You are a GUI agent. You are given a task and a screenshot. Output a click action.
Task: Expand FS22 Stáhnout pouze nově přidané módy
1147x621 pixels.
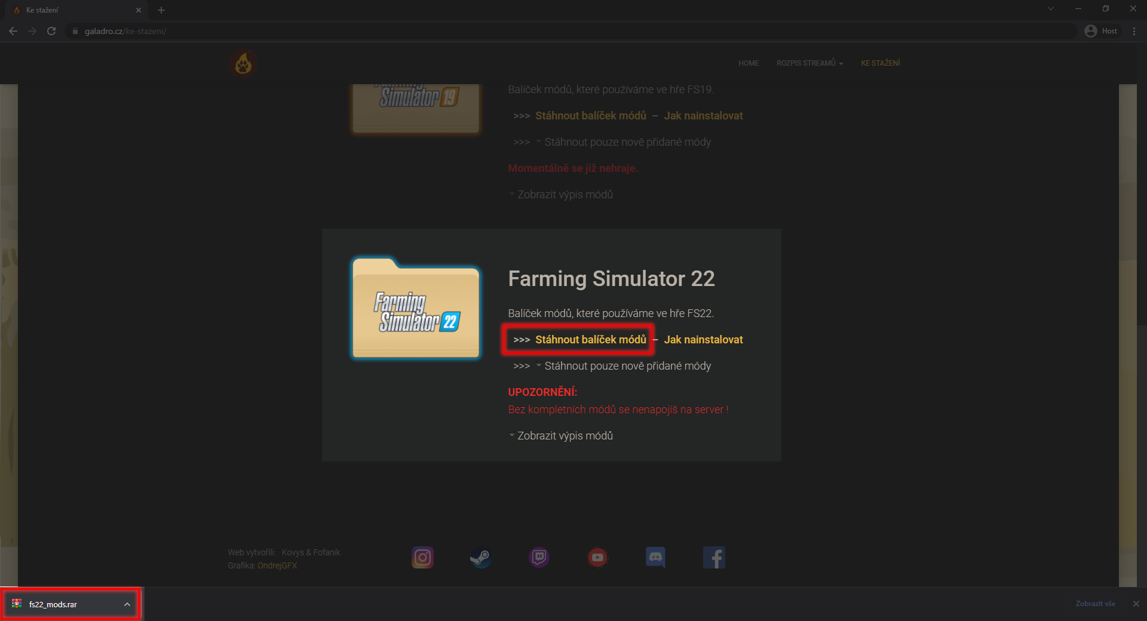624,366
